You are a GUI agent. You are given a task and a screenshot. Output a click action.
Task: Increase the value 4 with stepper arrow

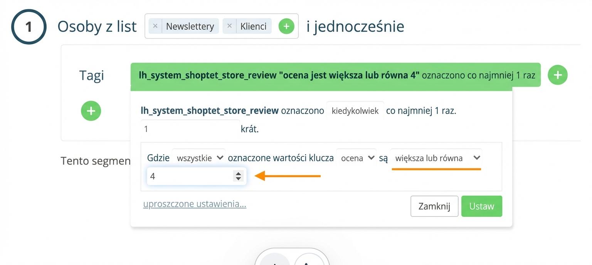238,174
